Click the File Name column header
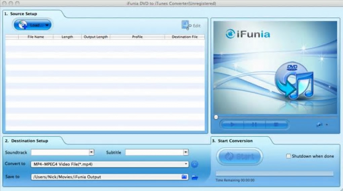This screenshot has height=191, width=343. [x=36, y=37]
